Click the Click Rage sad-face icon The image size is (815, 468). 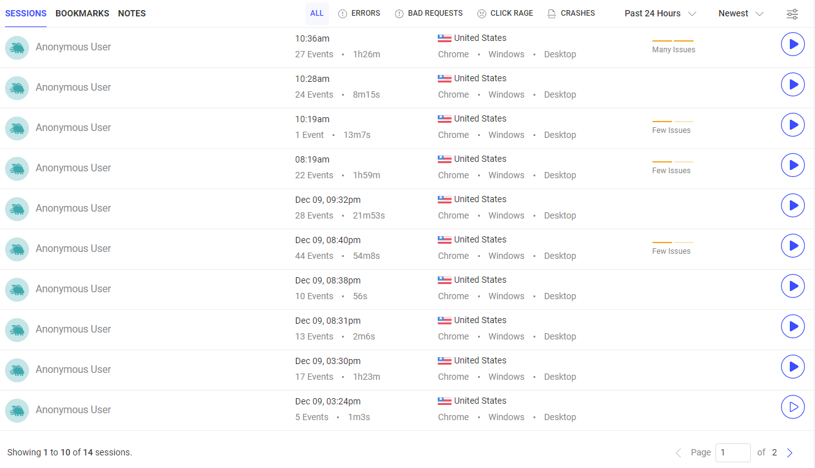(482, 14)
